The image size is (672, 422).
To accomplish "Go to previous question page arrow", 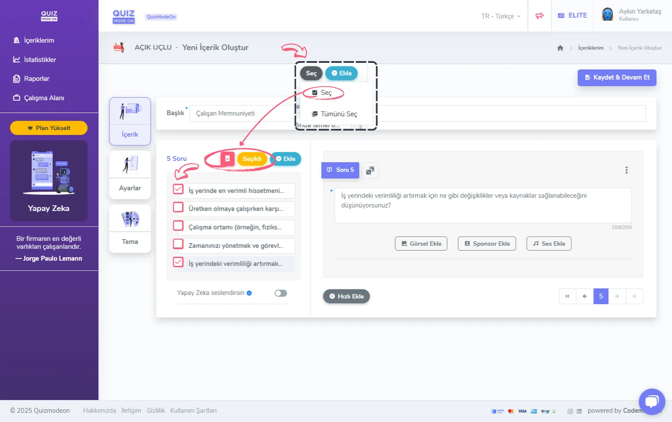I will 584,296.
